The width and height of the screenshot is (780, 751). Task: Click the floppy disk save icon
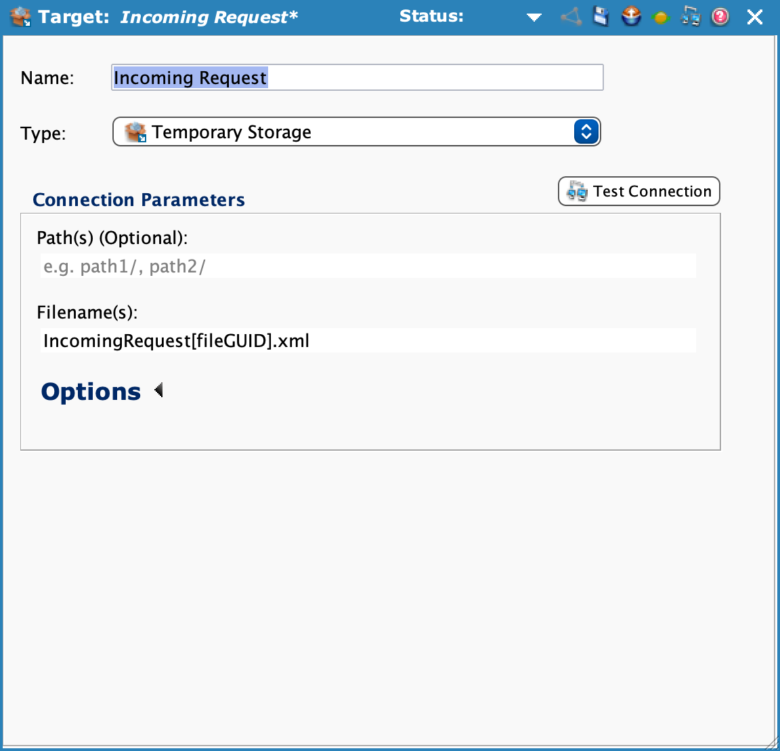click(601, 16)
